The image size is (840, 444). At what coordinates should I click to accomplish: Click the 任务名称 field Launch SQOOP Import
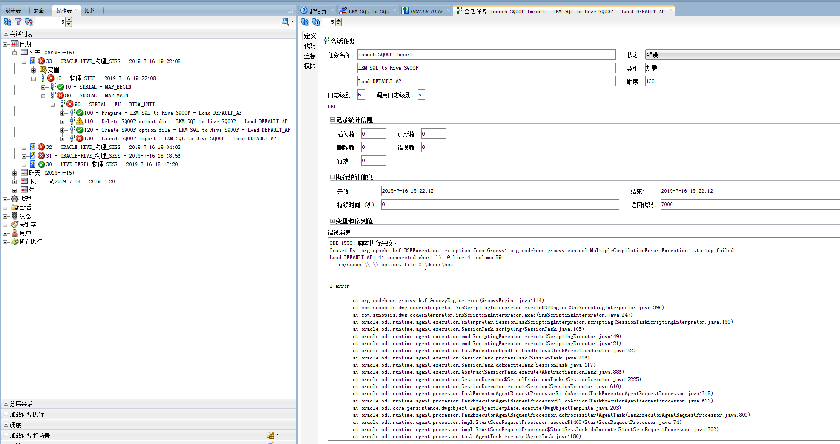(x=486, y=54)
